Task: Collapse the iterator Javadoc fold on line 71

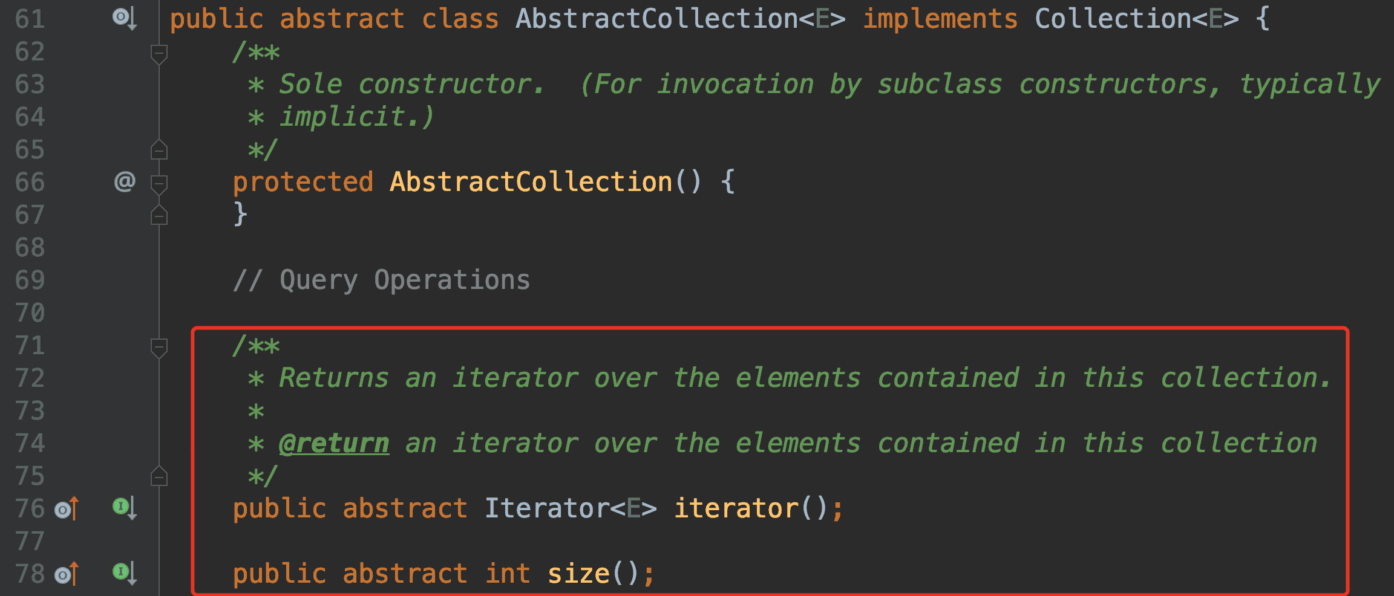Action: tap(159, 348)
